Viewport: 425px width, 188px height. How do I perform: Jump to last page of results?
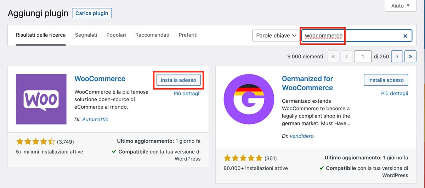410,56
